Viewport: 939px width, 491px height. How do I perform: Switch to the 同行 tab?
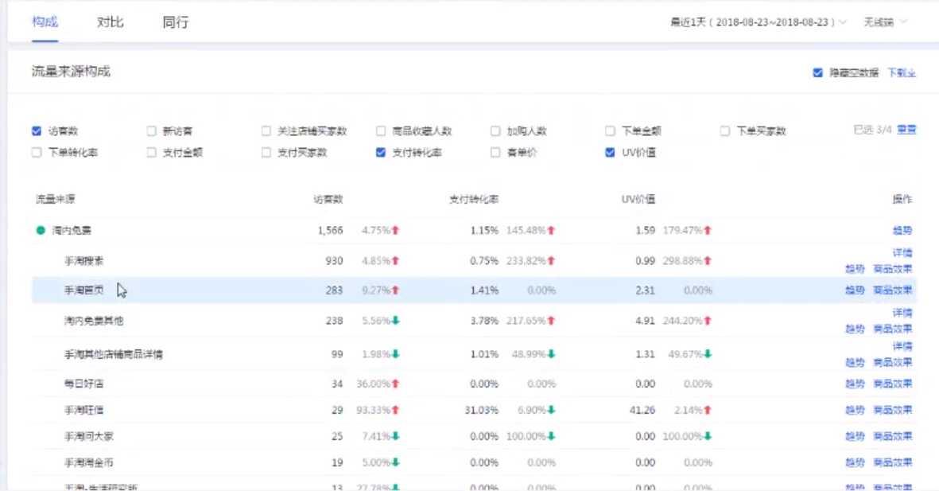(x=176, y=22)
